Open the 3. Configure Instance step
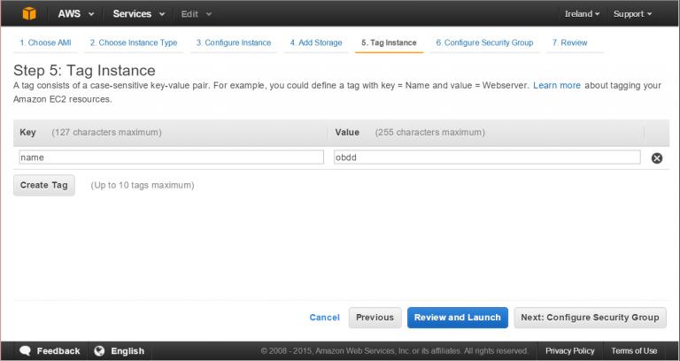Image resolution: width=680 pixels, height=361 pixels. click(234, 42)
